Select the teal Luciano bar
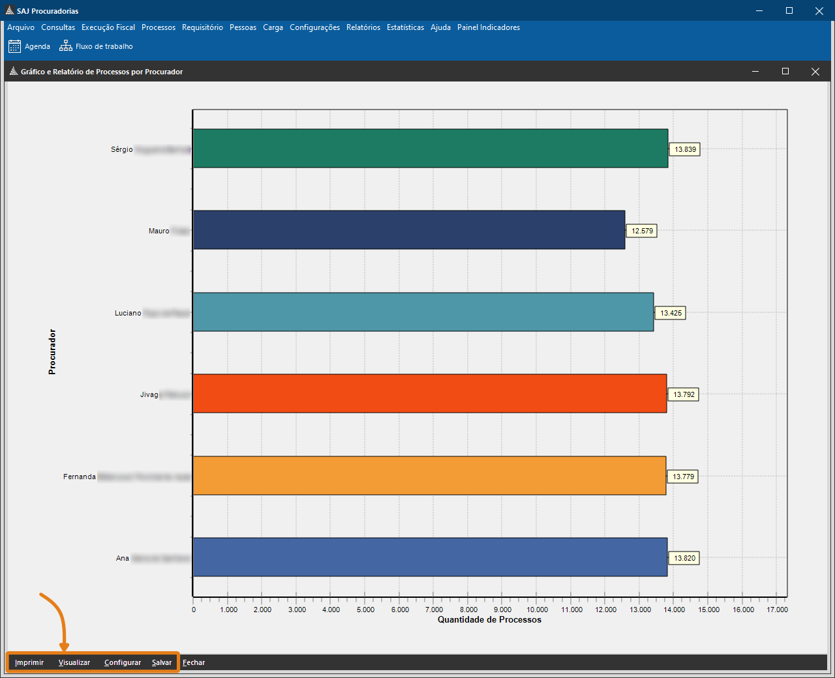The width and height of the screenshot is (835, 678). (x=423, y=312)
